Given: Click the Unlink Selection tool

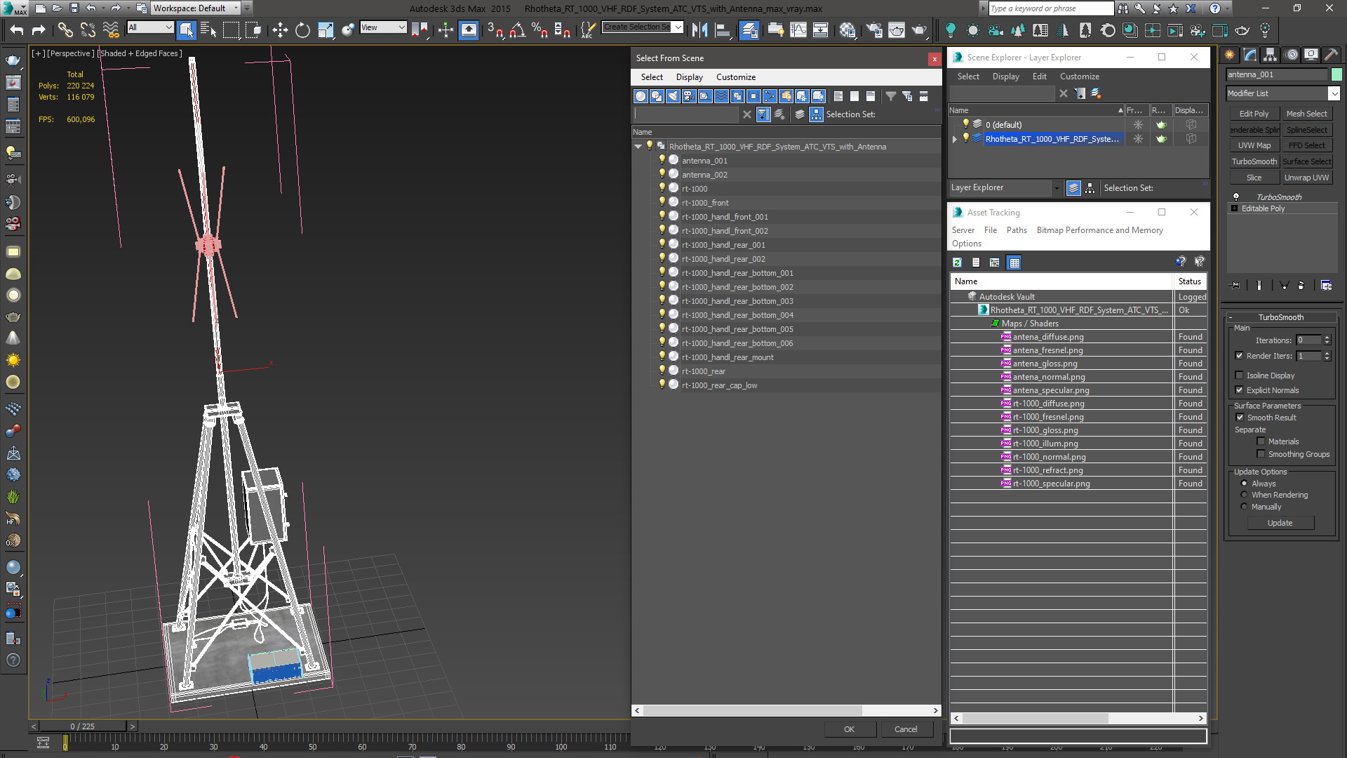Looking at the screenshot, I should click(x=88, y=29).
